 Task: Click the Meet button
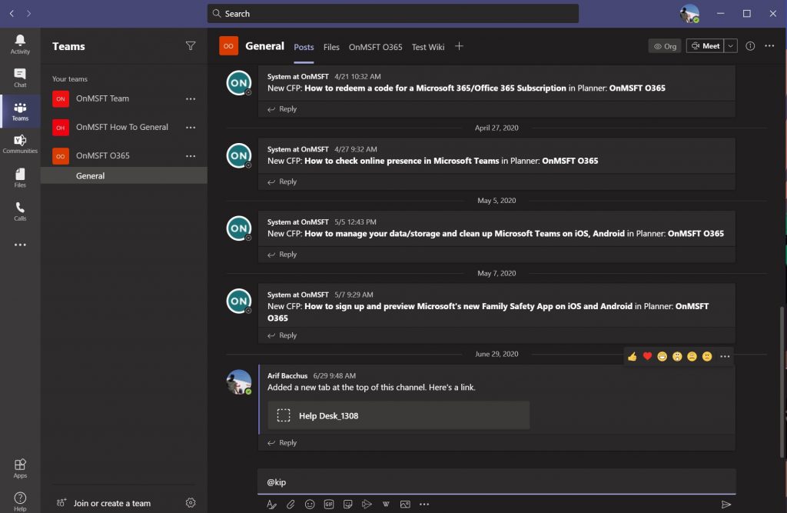[706, 45]
